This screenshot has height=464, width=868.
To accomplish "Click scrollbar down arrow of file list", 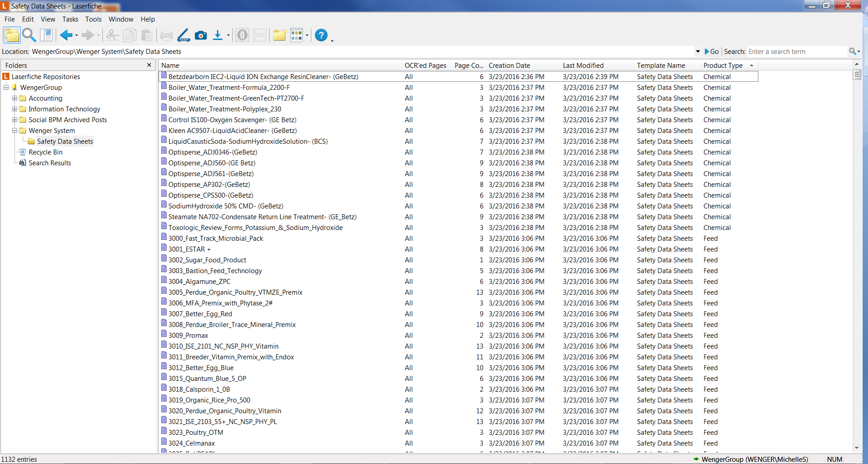I will pyautogui.click(x=857, y=448).
